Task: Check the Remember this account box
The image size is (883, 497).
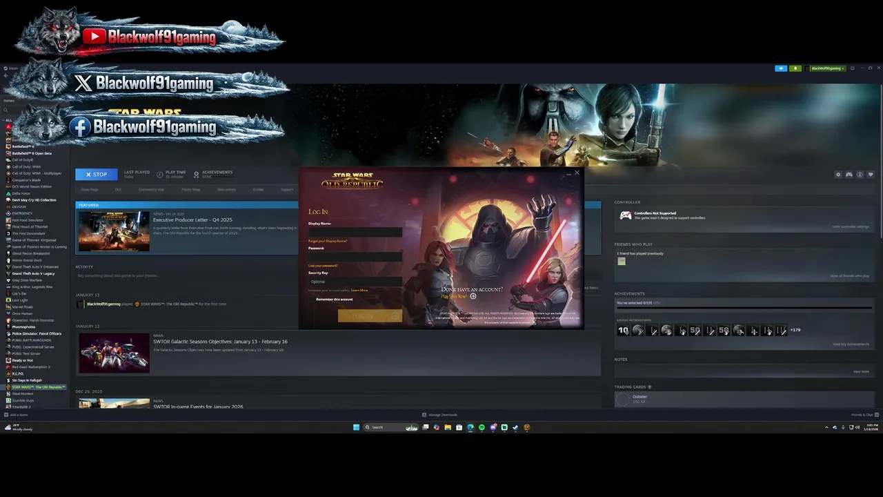Action: pos(311,299)
